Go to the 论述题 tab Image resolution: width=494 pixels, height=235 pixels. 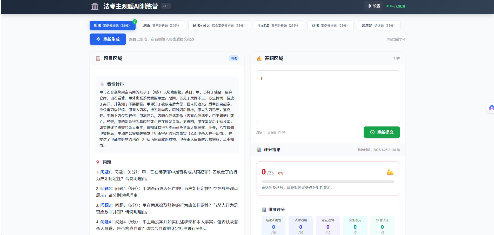[x=378, y=25]
